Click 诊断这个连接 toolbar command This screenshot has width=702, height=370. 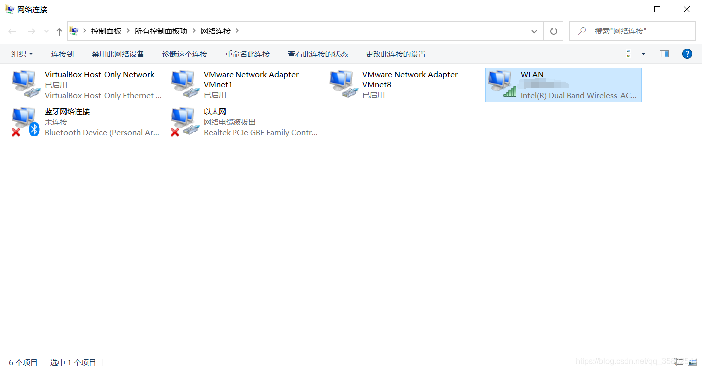tap(185, 54)
